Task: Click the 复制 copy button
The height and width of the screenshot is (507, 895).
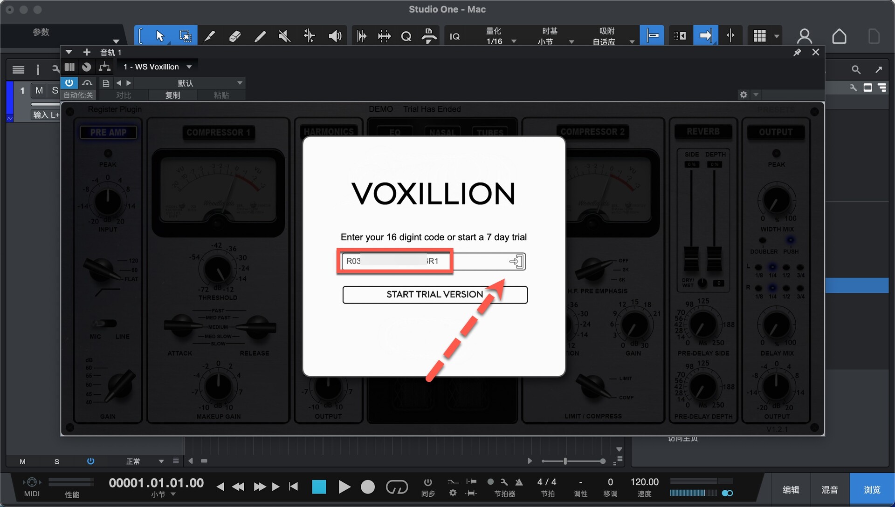Action: [172, 95]
